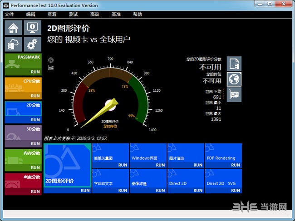Screen dimensions: 295x221
Task: Select the CPU分数 tile
Action: 23,85
